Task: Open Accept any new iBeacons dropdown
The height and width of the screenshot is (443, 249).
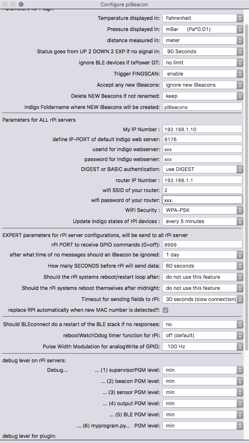Action: (202, 85)
